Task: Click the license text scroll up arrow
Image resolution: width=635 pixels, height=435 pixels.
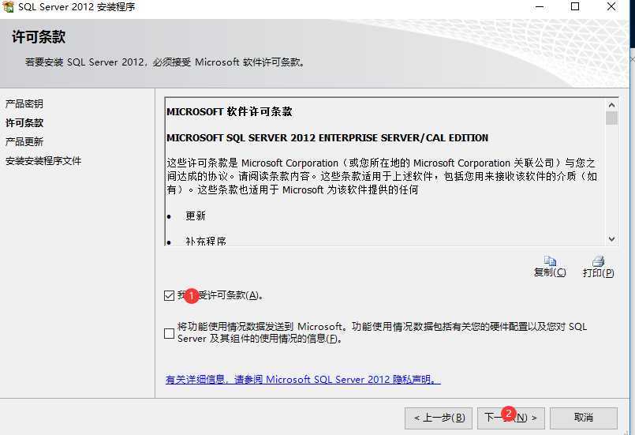Action: tap(611, 105)
